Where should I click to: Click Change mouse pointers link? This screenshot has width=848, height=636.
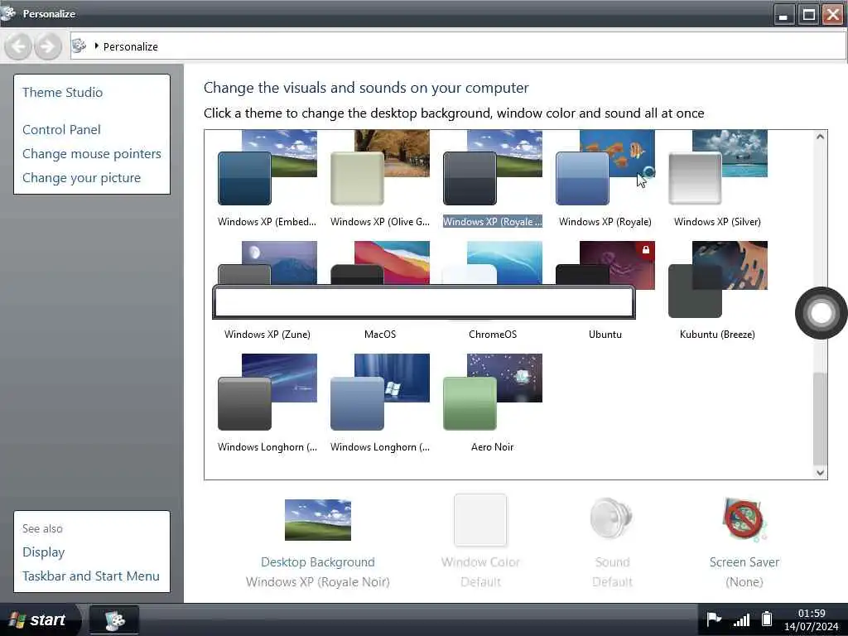click(92, 154)
